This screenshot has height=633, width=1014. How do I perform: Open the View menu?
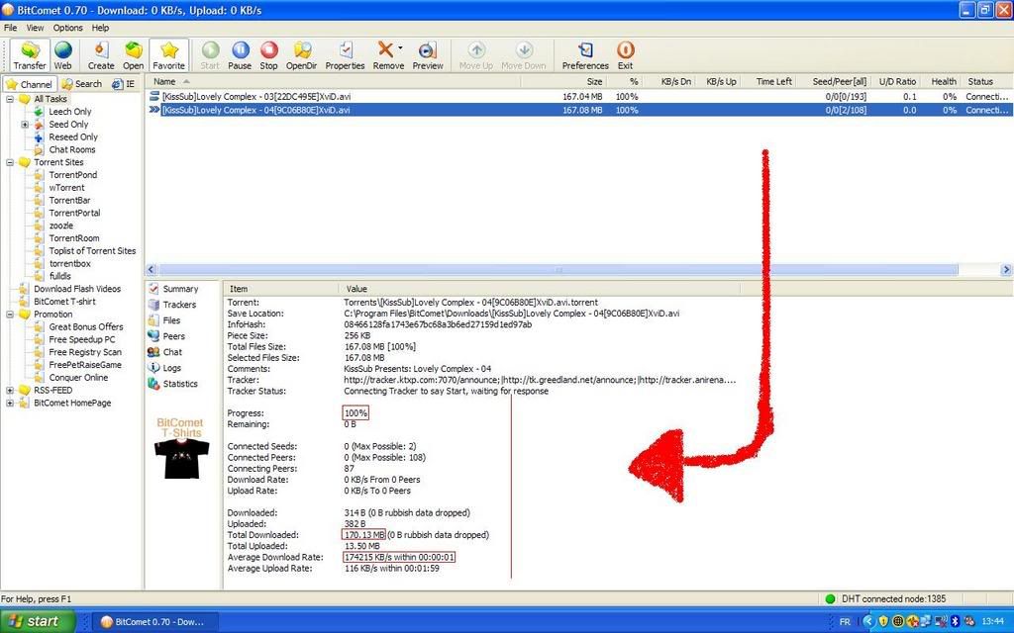tap(35, 28)
